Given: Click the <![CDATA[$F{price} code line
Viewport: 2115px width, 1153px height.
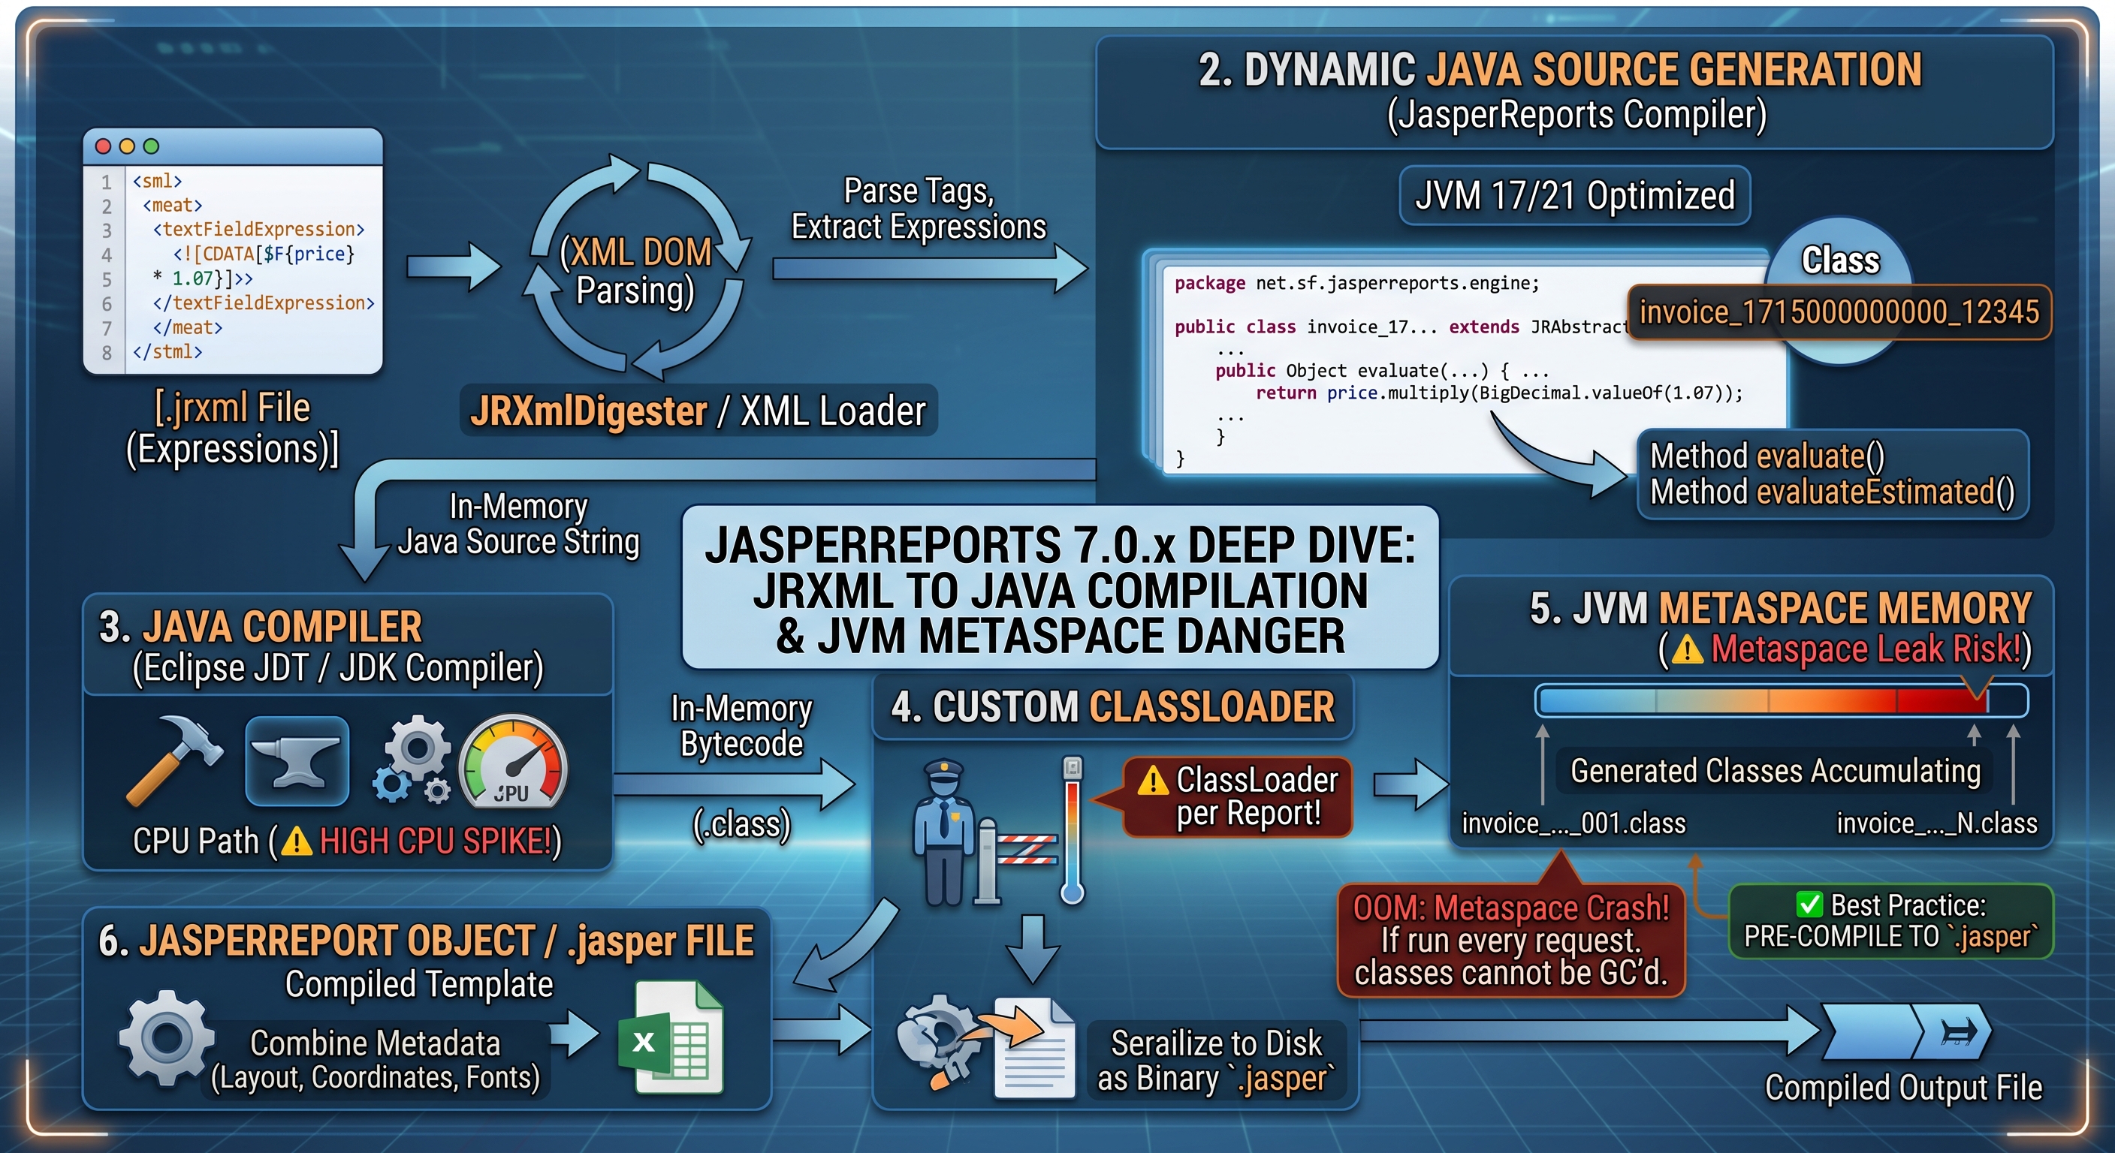Looking at the screenshot, I should pyautogui.click(x=264, y=254).
